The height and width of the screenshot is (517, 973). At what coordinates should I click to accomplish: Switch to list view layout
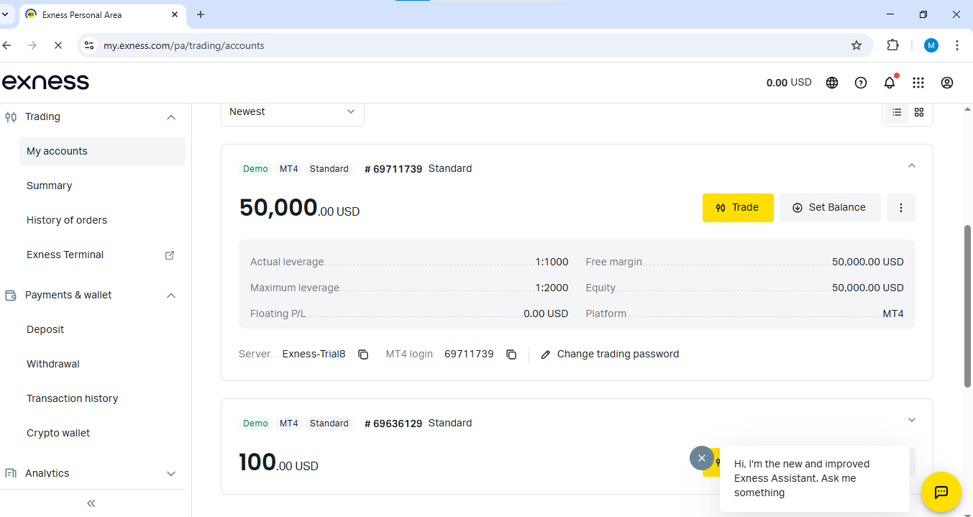897,112
